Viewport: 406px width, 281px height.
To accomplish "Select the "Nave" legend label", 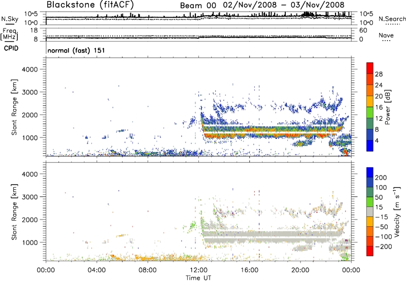I will 386,35.
